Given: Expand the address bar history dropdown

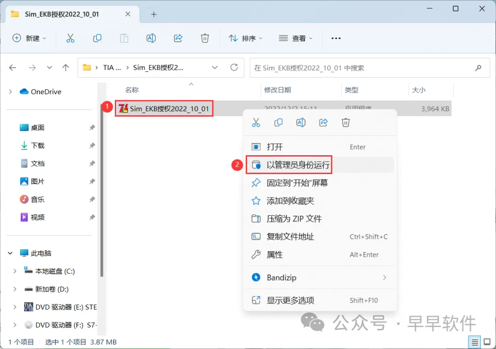Looking at the screenshot, I should coord(215,68).
